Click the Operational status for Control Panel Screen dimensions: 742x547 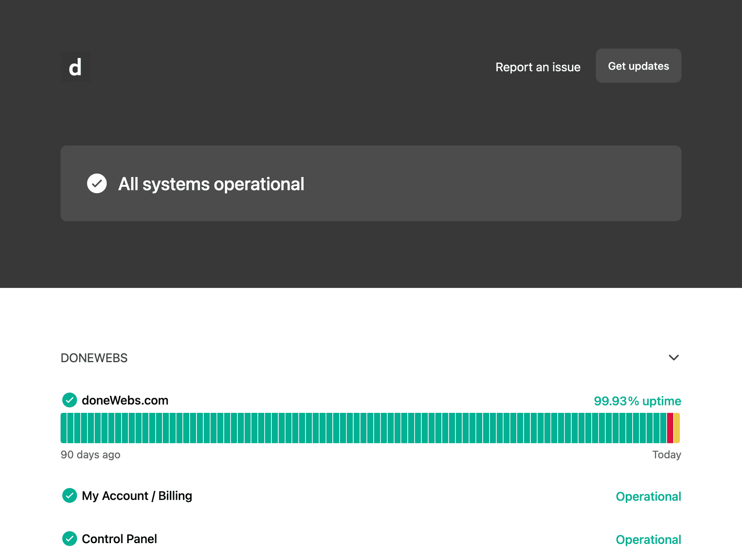point(648,540)
